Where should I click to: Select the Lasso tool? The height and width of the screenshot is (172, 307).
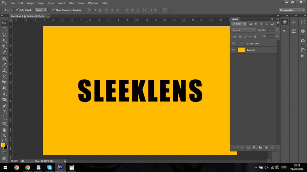(x=4, y=35)
